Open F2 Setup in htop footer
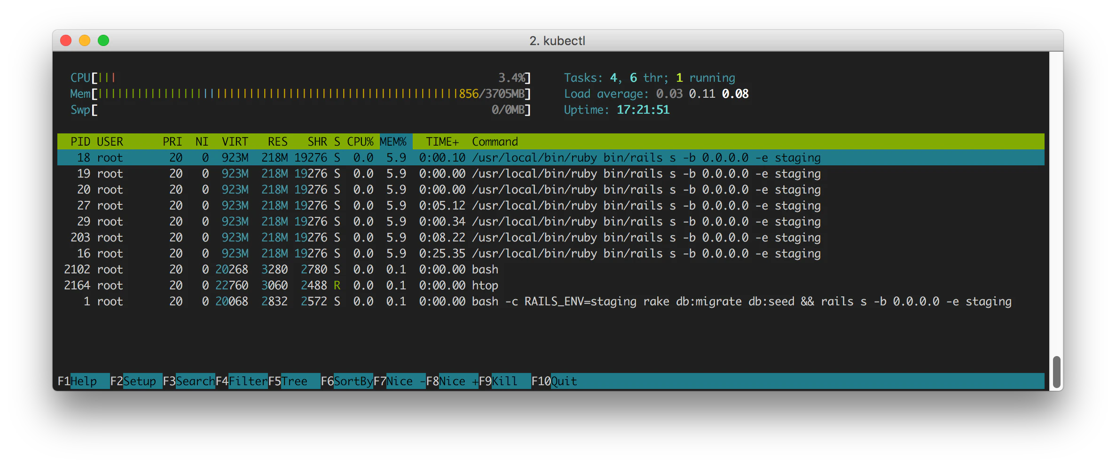The height and width of the screenshot is (466, 1116). [136, 381]
